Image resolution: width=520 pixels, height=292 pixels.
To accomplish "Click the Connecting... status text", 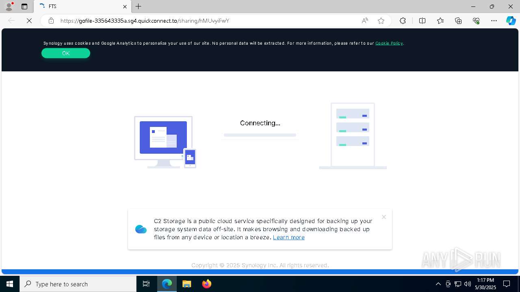I will click(x=260, y=123).
